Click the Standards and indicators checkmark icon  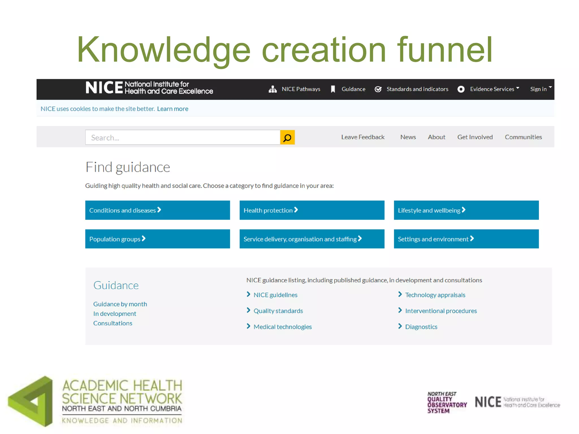pyautogui.click(x=378, y=89)
